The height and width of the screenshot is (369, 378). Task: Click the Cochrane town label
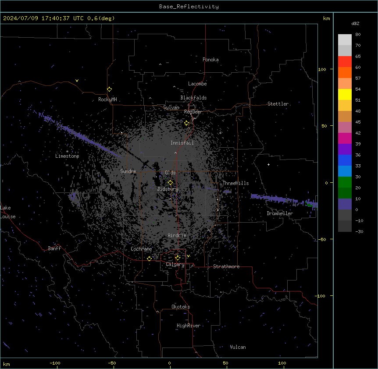click(x=141, y=249)
